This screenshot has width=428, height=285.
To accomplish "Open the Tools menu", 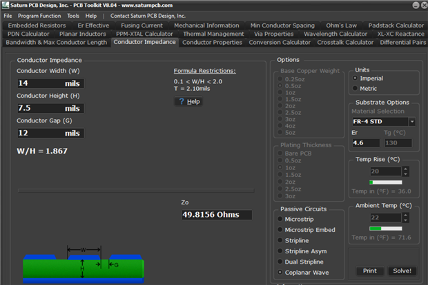I will tap(73, 16).
